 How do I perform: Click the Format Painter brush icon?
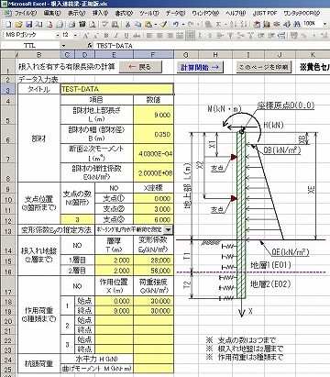(164, 24)
